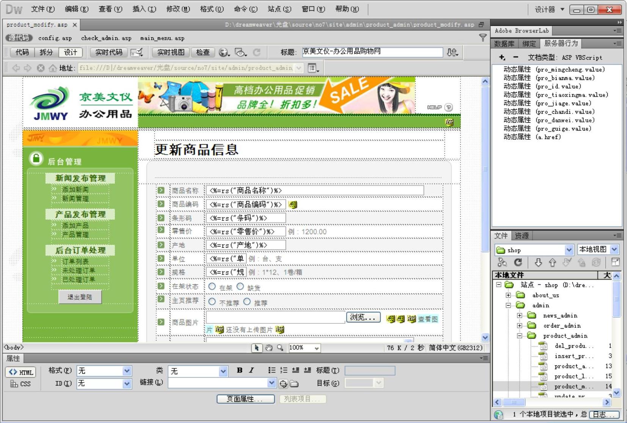Viewport: 627px width, 423px height.
Task: Select the 缺货 radio button
Action: tap(240, 287)
